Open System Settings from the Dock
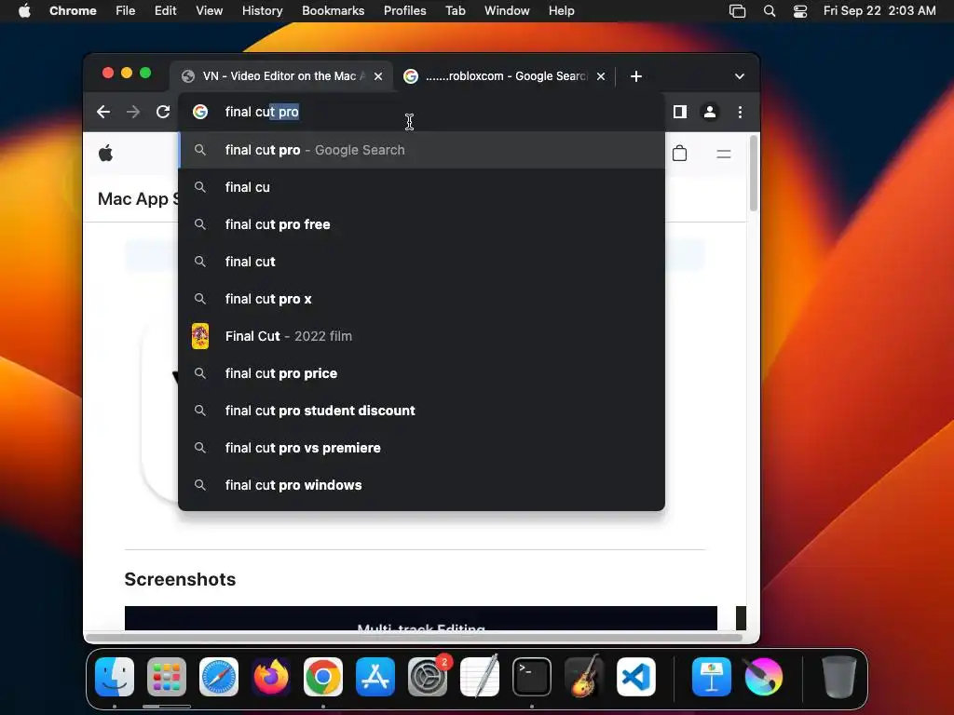Viewport: 954px width, 715px height. coord(427,677)
